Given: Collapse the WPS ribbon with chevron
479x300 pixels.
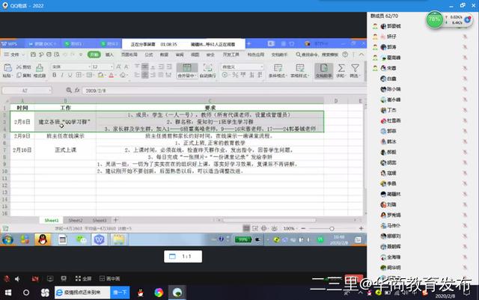Looking at the screenshot, I should coord(361,55).
